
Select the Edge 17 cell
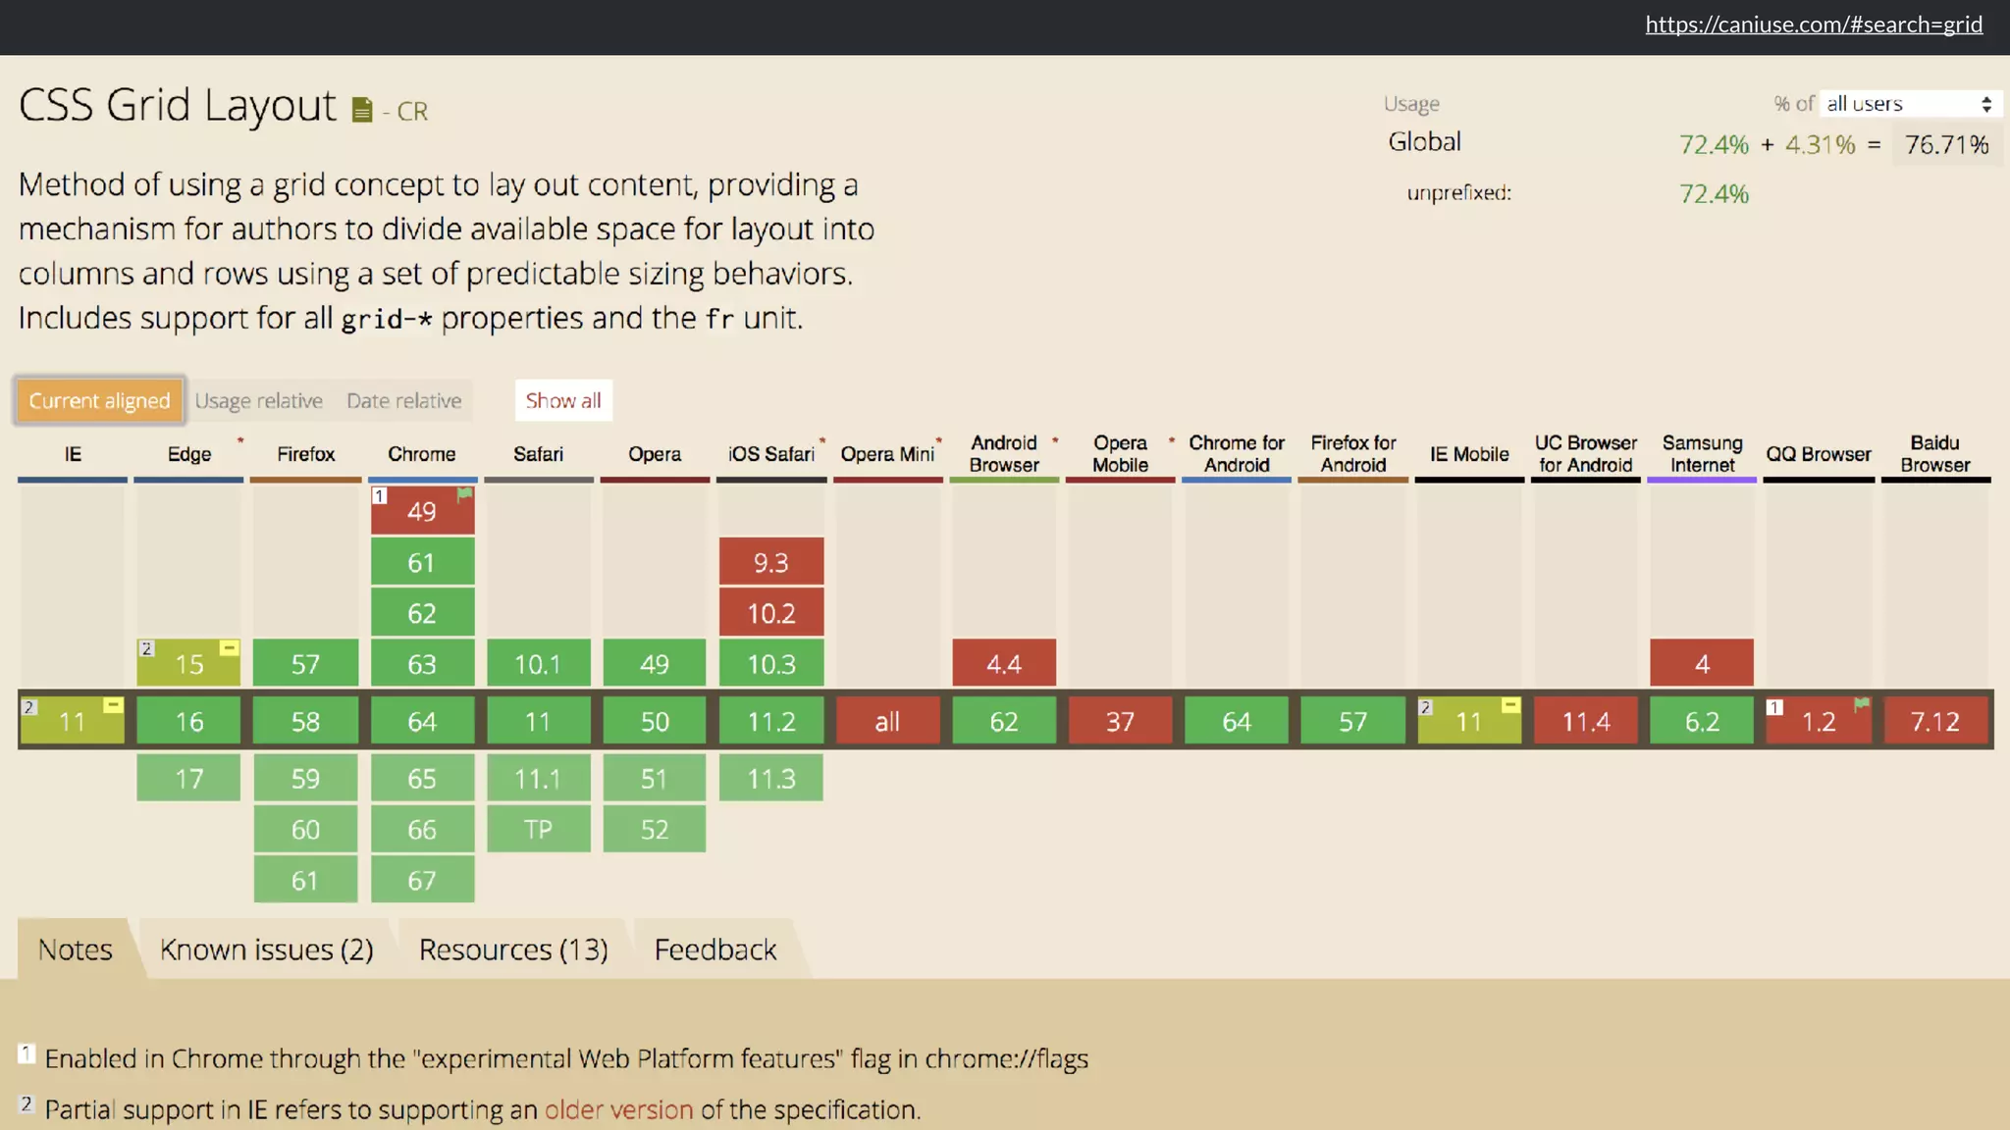click(188, 778)
